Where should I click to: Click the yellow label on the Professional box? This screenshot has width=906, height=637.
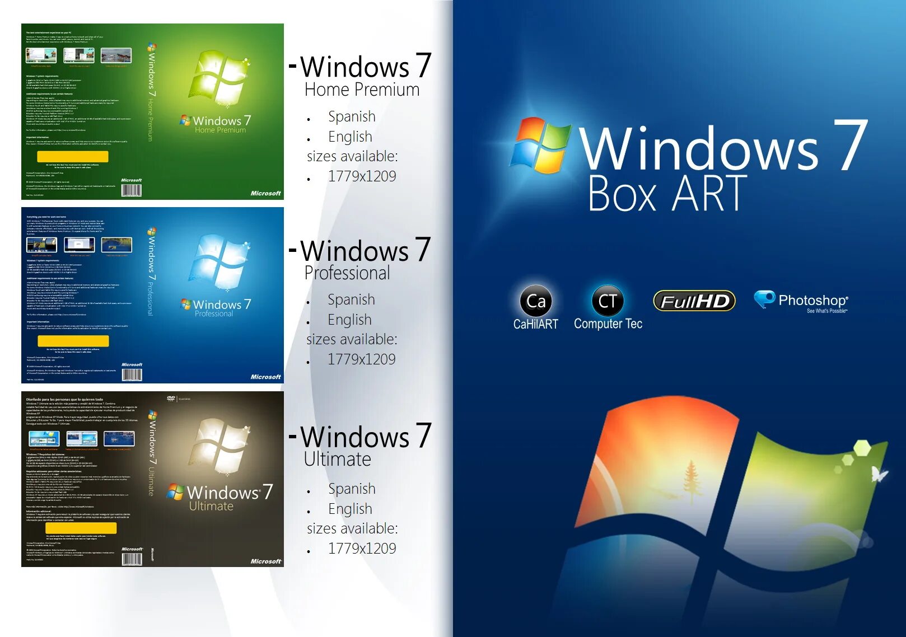[x=73, y=341]
